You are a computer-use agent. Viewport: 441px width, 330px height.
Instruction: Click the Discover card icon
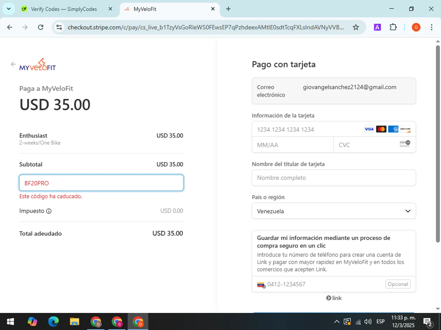[x=405, y=129]
